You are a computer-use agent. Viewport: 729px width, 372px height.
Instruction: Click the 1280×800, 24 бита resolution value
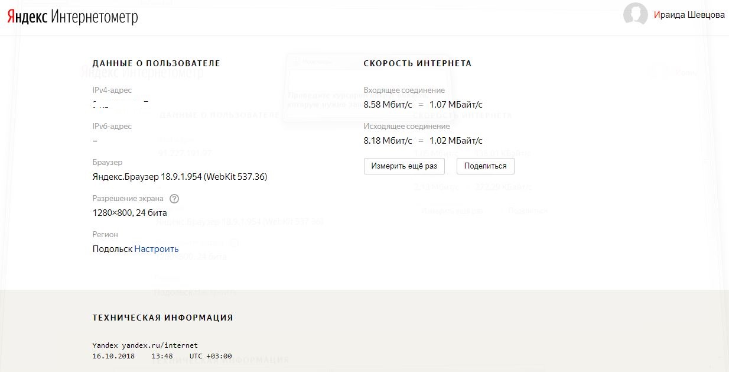tap(129, 213)
